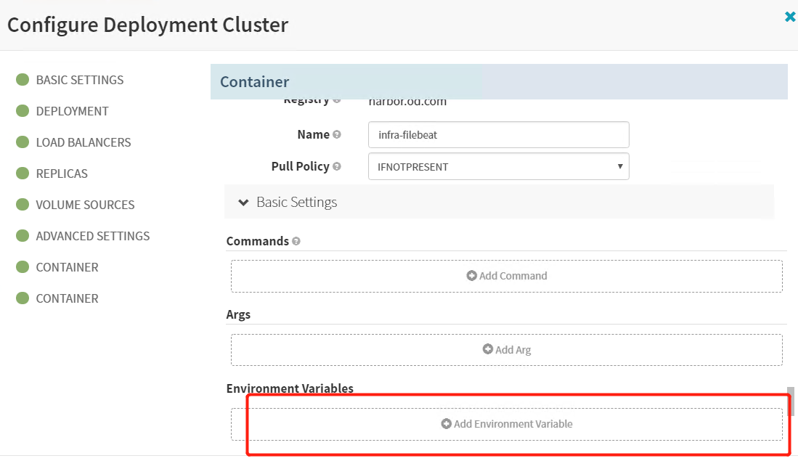The height and width of the screenshot is (469, 798).
Task: Select the last CONTAINER sidebar entry
Action: (67, 298)
